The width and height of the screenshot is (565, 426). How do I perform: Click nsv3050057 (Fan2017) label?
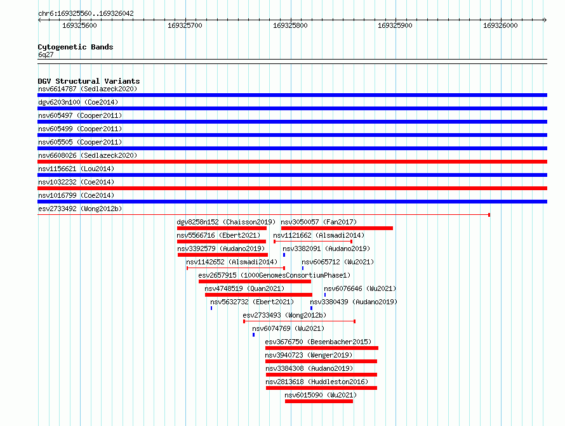point(319,222)
